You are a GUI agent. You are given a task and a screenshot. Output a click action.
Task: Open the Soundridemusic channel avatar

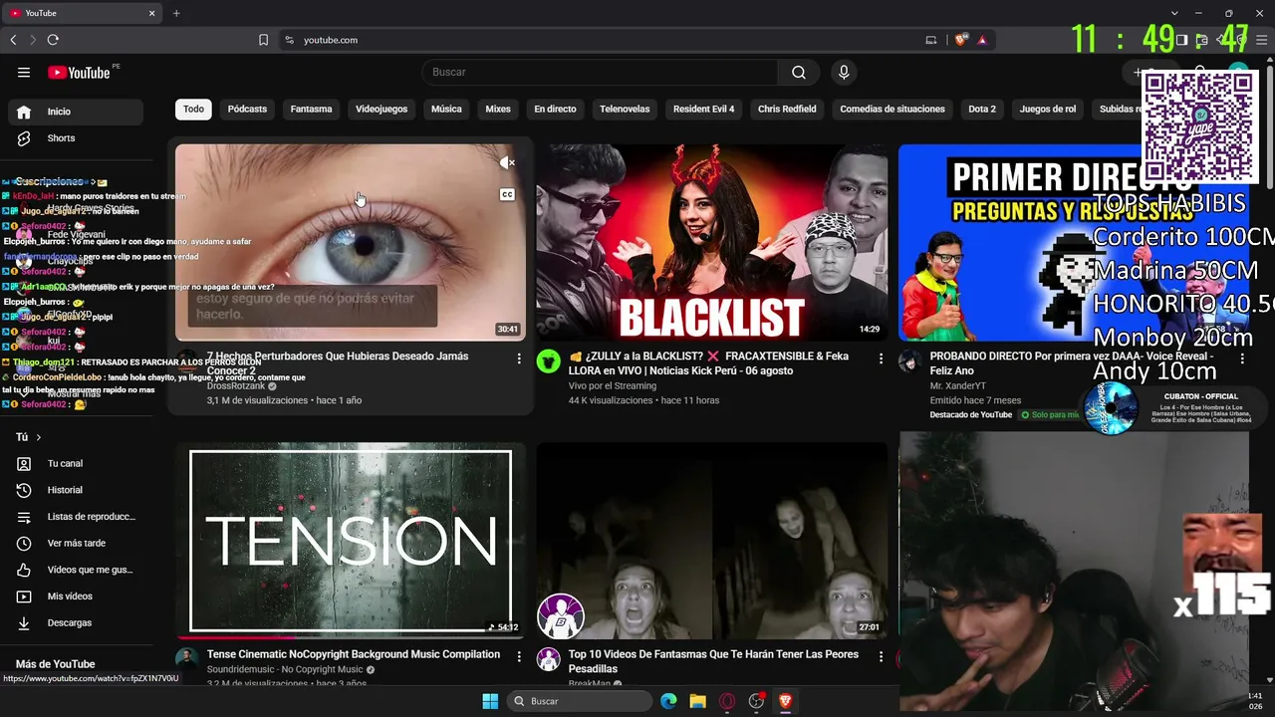[187, 659]
